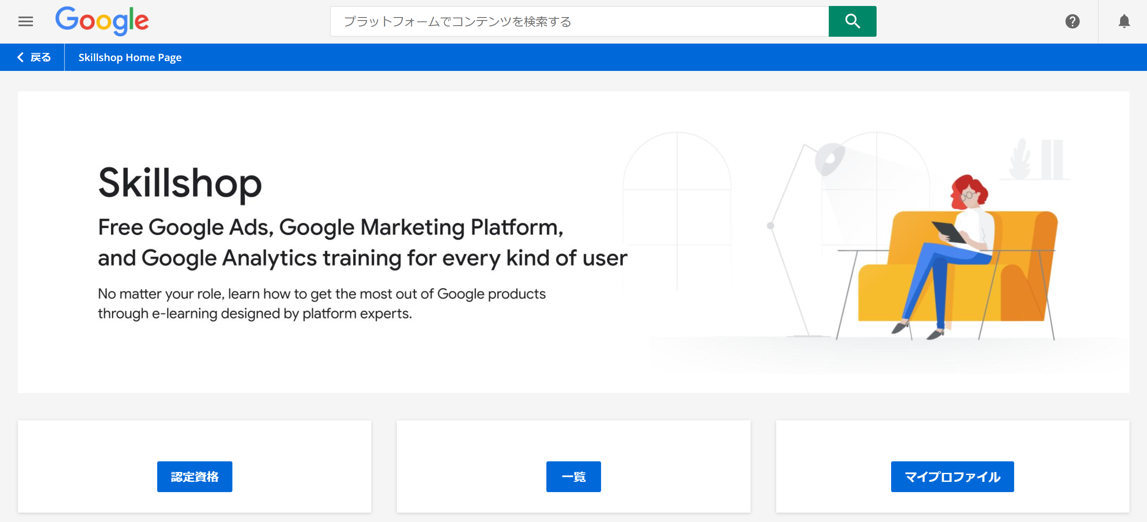Image resolution: width=1147 pixels, height=522 pixels.
Task: Click the 認定資格 certification button
Action: pyautogui.click(x=194, y=476)
